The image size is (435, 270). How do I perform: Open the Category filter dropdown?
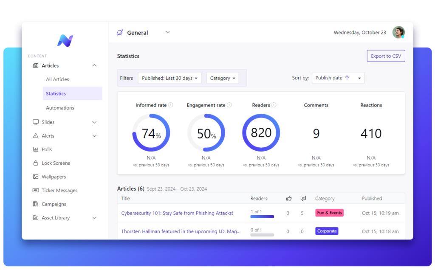(223, 78)
